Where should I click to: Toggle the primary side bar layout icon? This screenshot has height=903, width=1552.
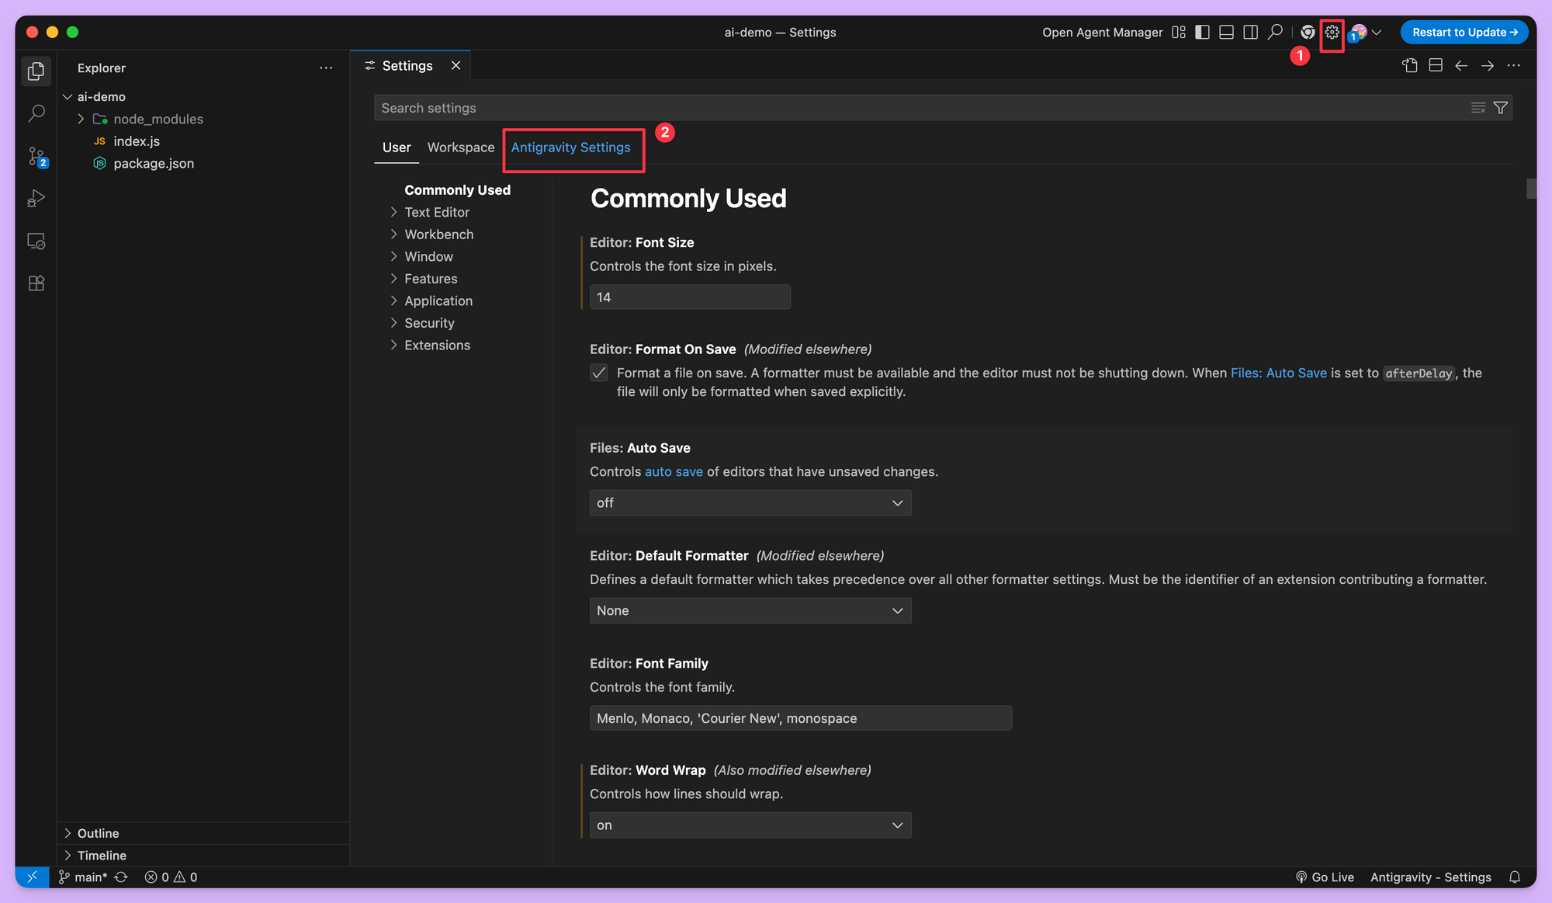(1202, 33)
